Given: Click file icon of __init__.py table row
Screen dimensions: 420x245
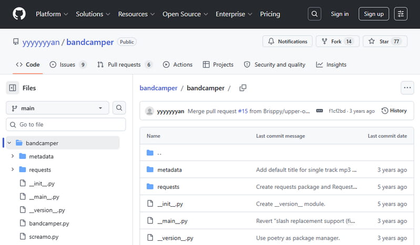Looking at the screenshot, I should pos(150,204).
